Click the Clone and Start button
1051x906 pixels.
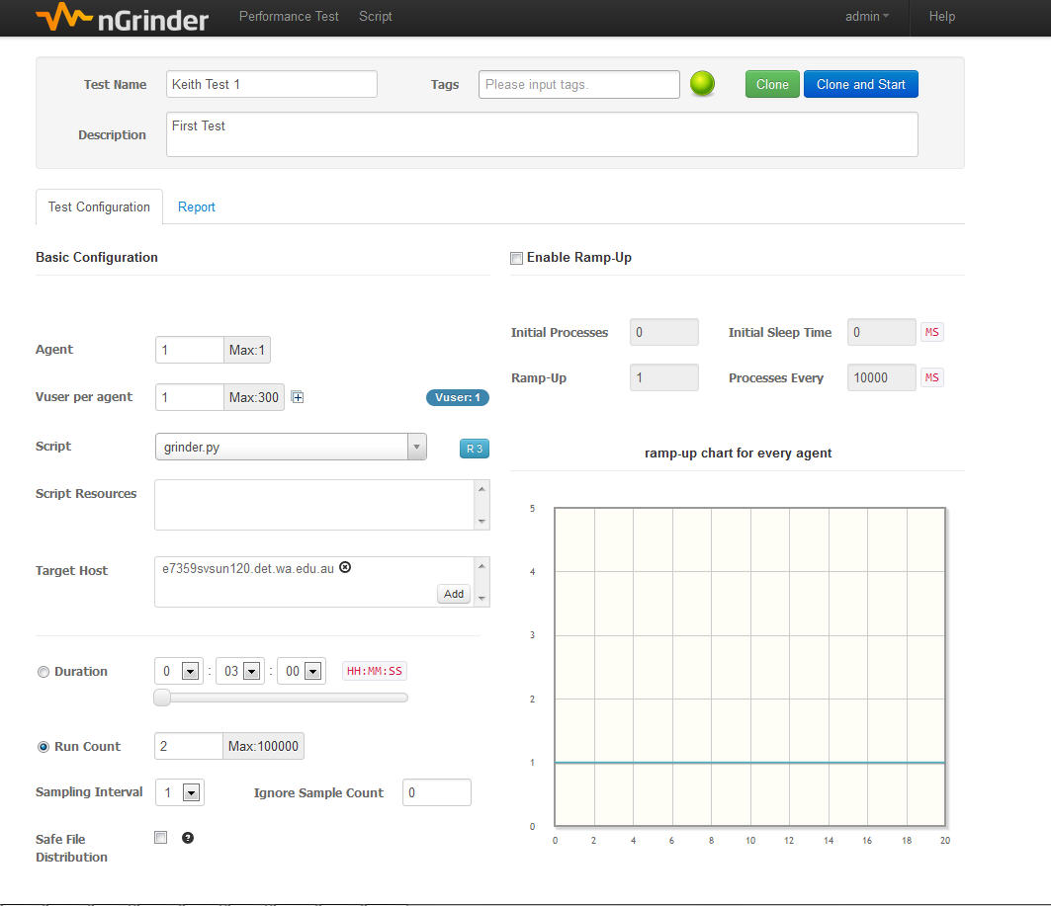(860, 85)
